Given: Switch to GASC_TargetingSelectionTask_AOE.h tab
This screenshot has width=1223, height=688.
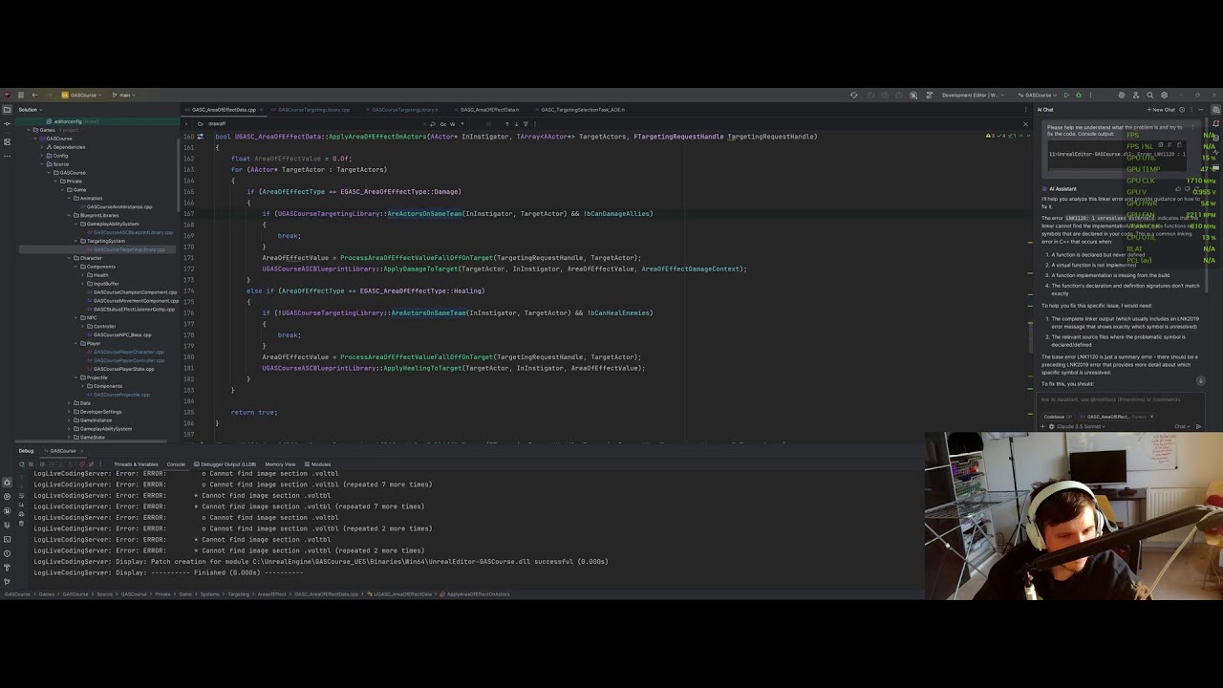Looking at the screenshot, I should (582, 110).
